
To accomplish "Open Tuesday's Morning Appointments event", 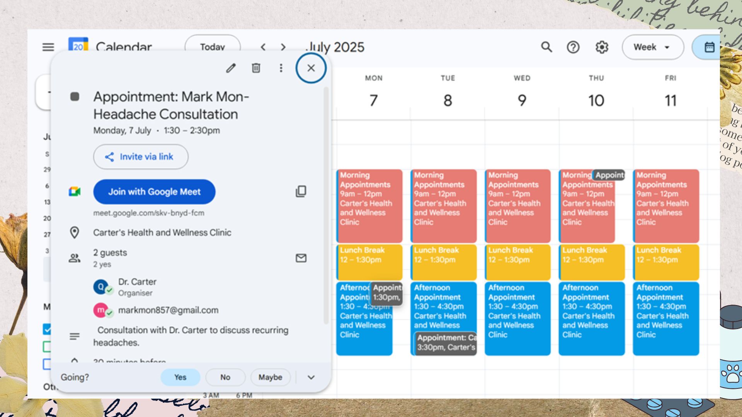I will (443, 206).
